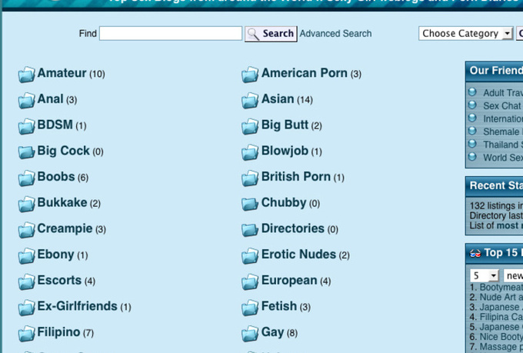This screenshot has height=353, width=523.
Task: Click the Erotic Nudes category link
Action: (298, 255)
